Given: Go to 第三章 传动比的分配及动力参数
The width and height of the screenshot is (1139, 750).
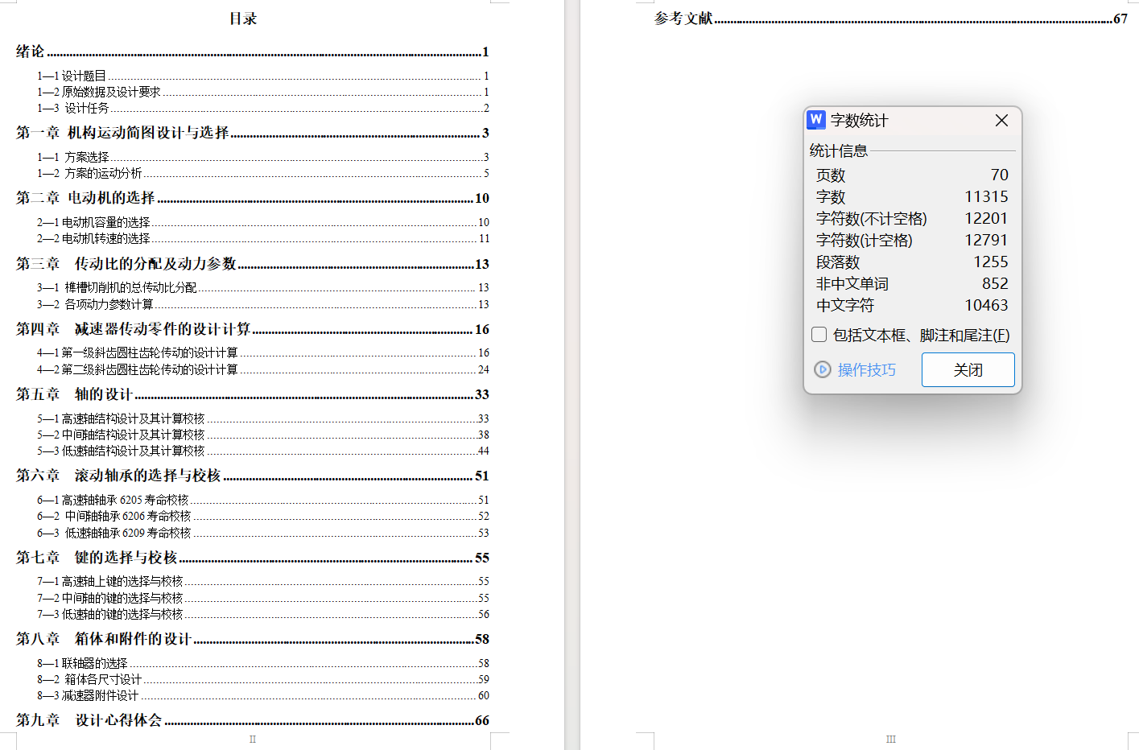Looking at the screenshot, I should [252, 264].
